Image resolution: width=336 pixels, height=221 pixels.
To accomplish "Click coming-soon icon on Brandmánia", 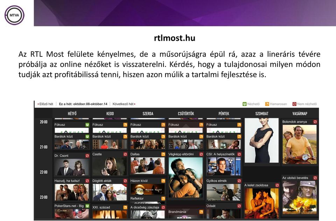I will 201,212.
